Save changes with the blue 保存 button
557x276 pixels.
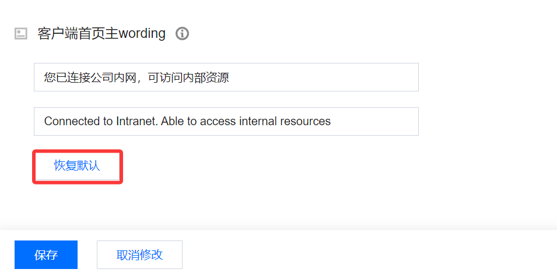click(x=46, y=254)
